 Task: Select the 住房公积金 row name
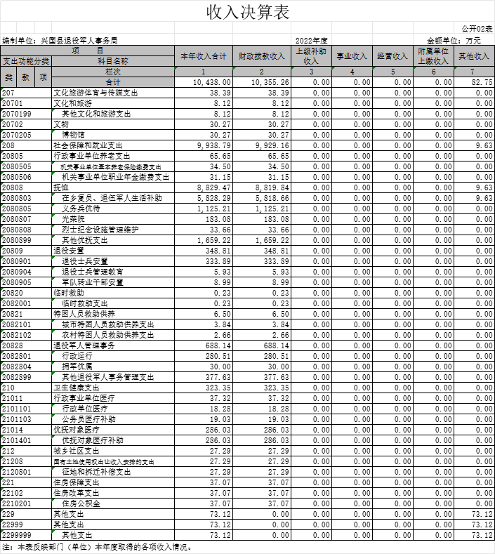(81, 503)
